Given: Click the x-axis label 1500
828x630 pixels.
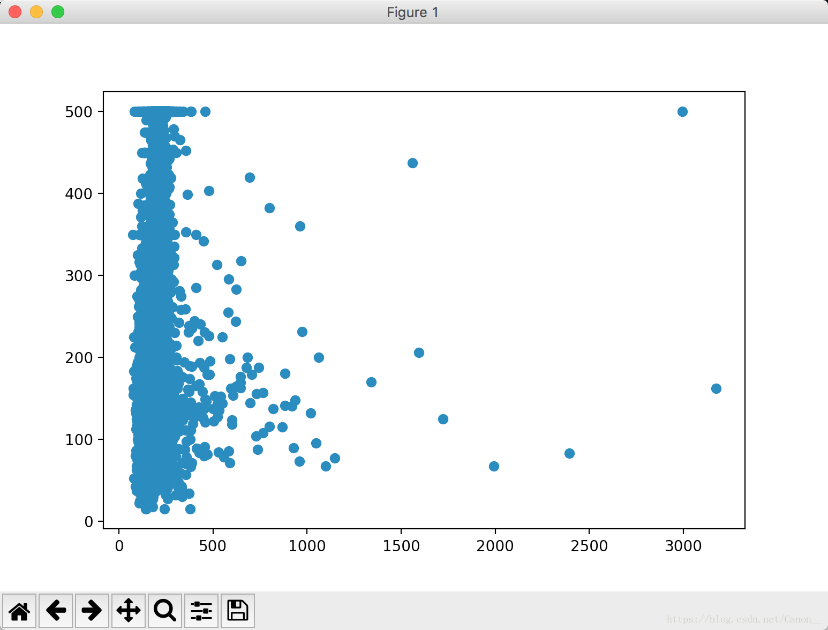Looking at the screenshot, I should [x=401, y=546].
